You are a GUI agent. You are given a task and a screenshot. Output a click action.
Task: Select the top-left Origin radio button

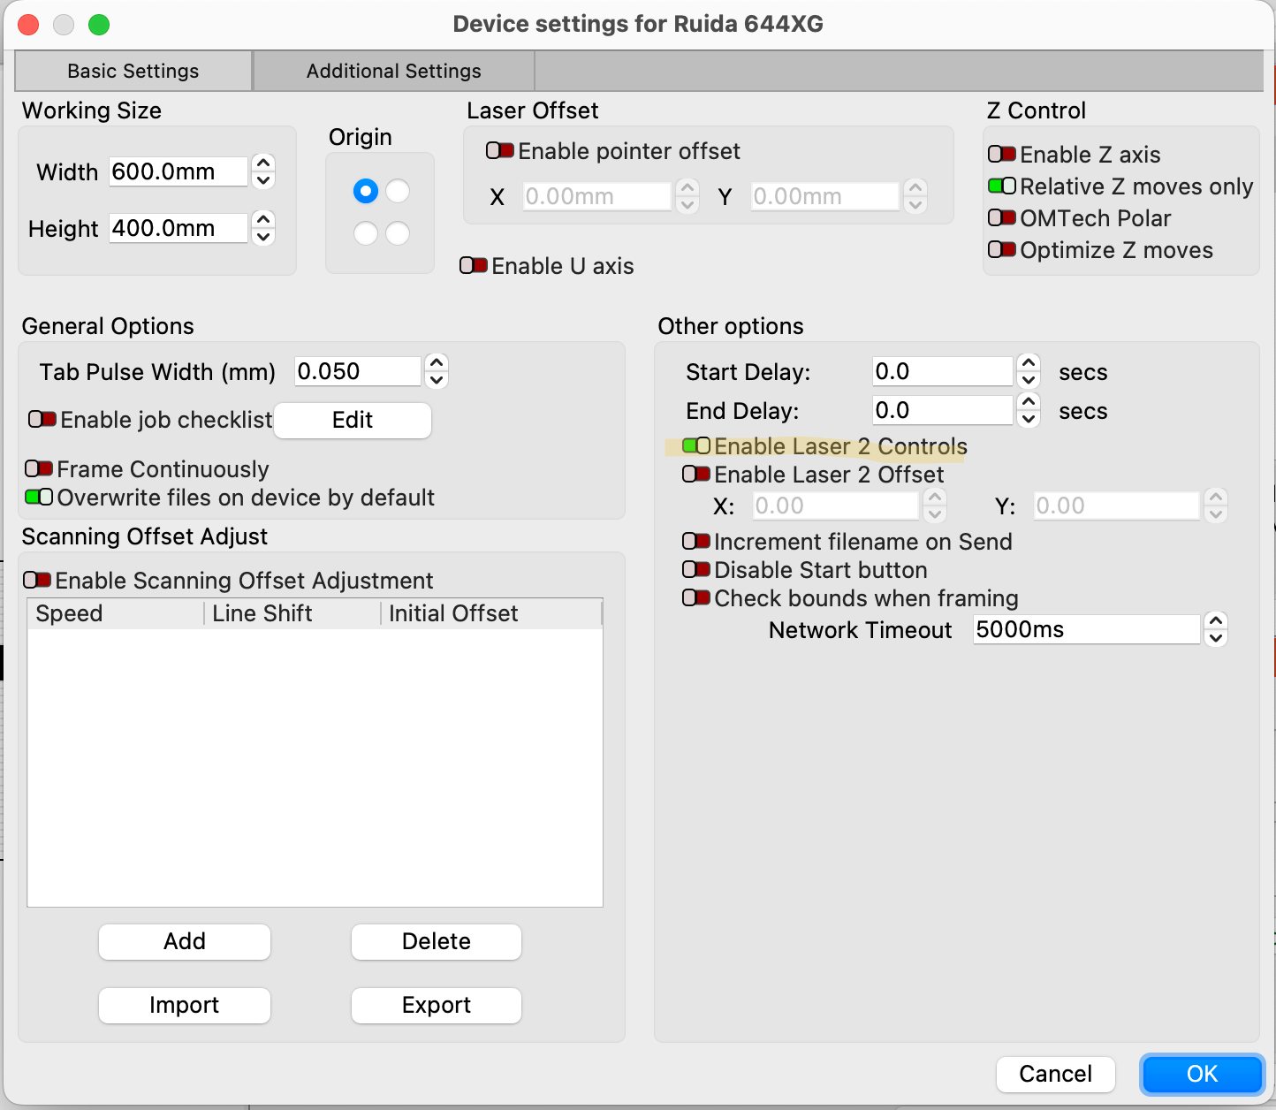tap(366, 191)
